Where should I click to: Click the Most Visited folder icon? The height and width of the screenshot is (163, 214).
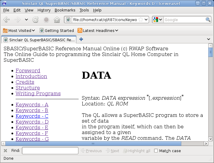[x=5, y=30]
